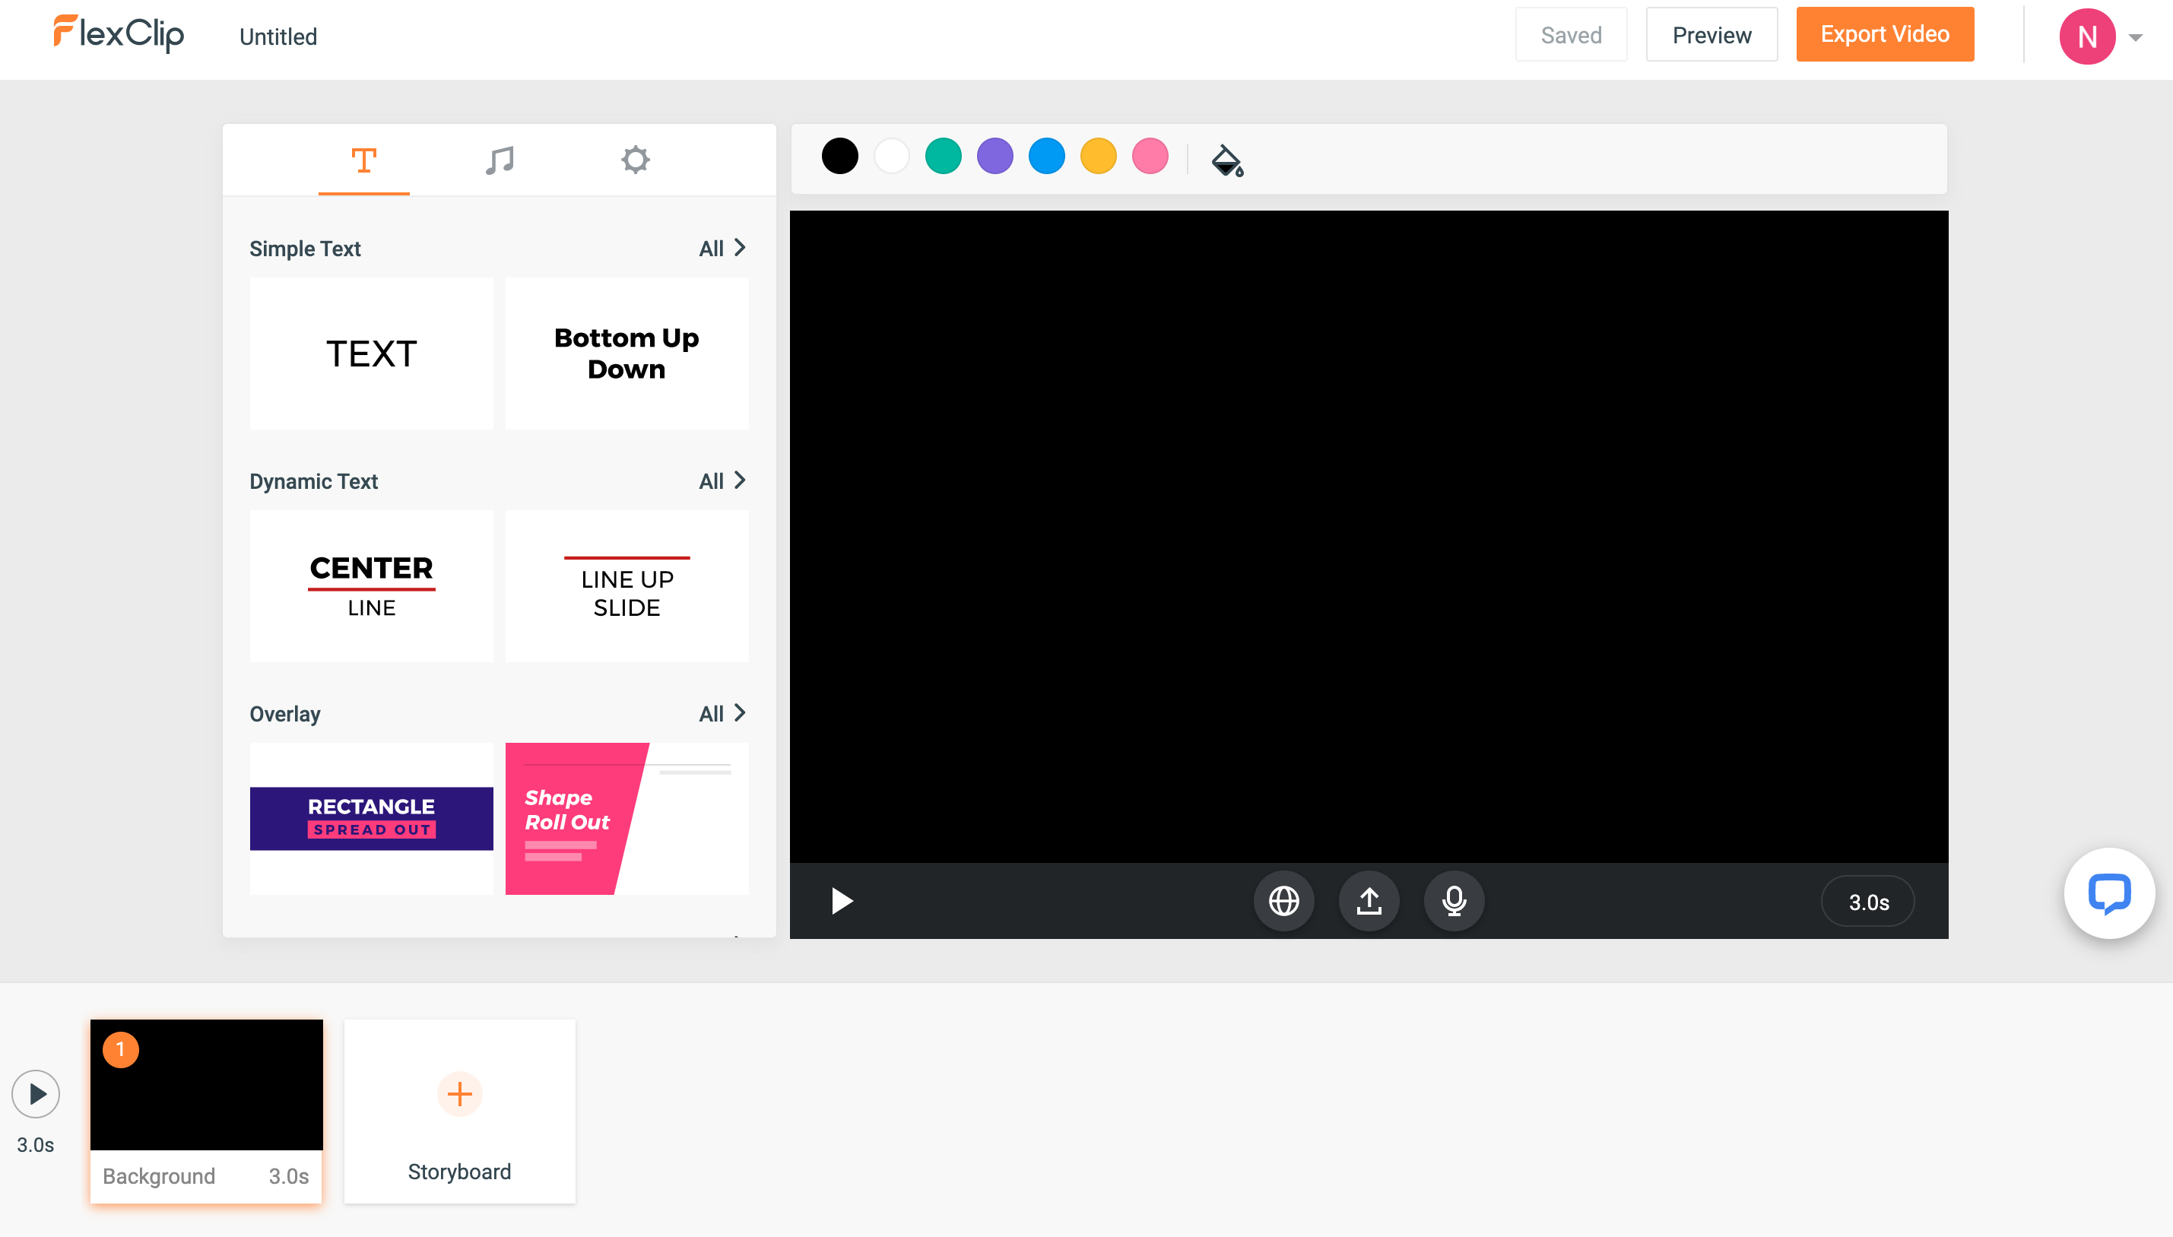
Task: Choose the pink color swatch
Action: pos(1150,157)
